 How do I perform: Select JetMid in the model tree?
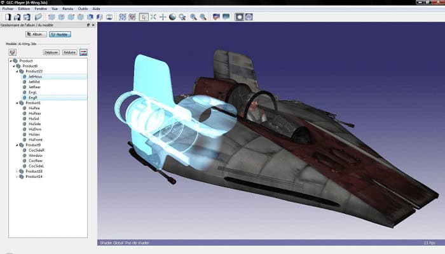tap(34, 82)
